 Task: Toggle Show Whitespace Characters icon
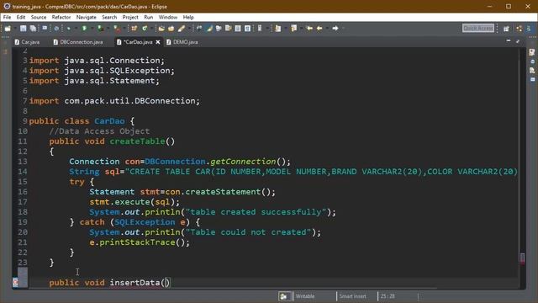point(247,28)
